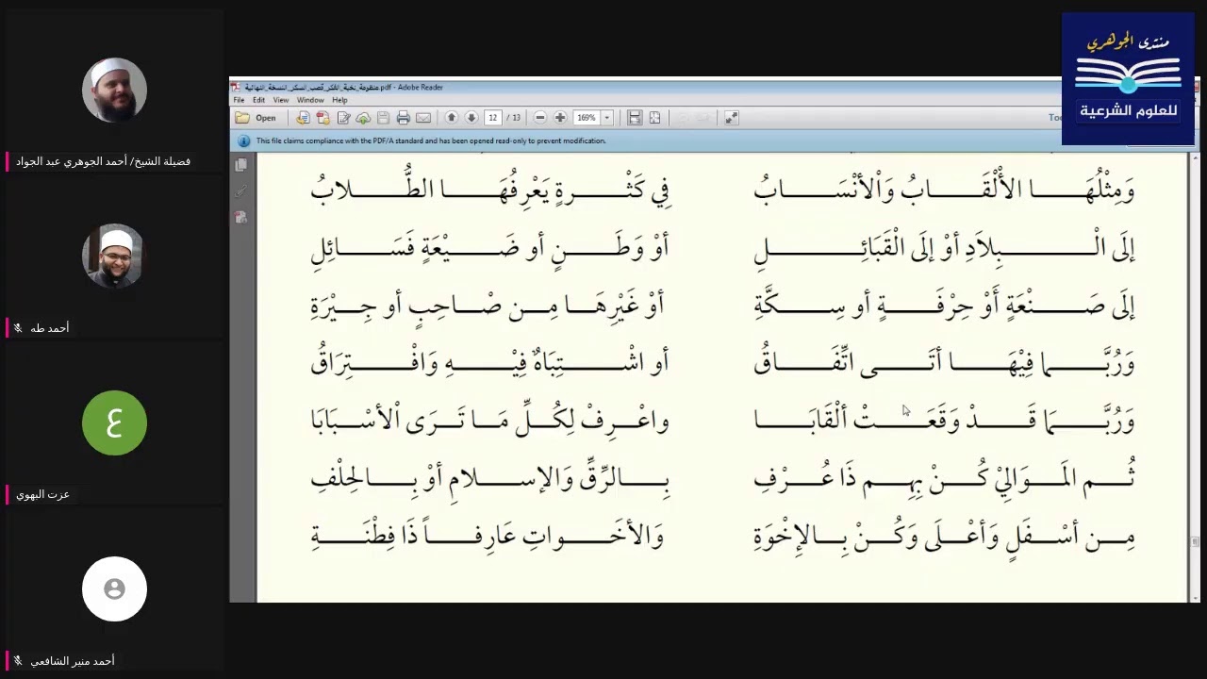Click the Save (floppy disk) icon
Screen dimensions: 1207x679
click(x=383, y=118)
